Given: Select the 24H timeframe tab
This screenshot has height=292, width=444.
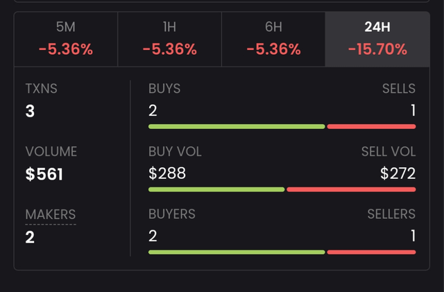Looking at the screenshot, I should (377, 39).
